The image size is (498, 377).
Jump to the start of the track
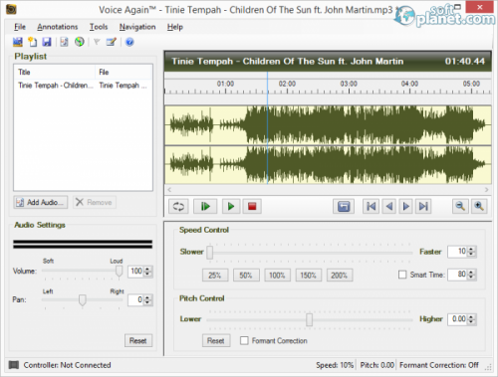(371, 207)
